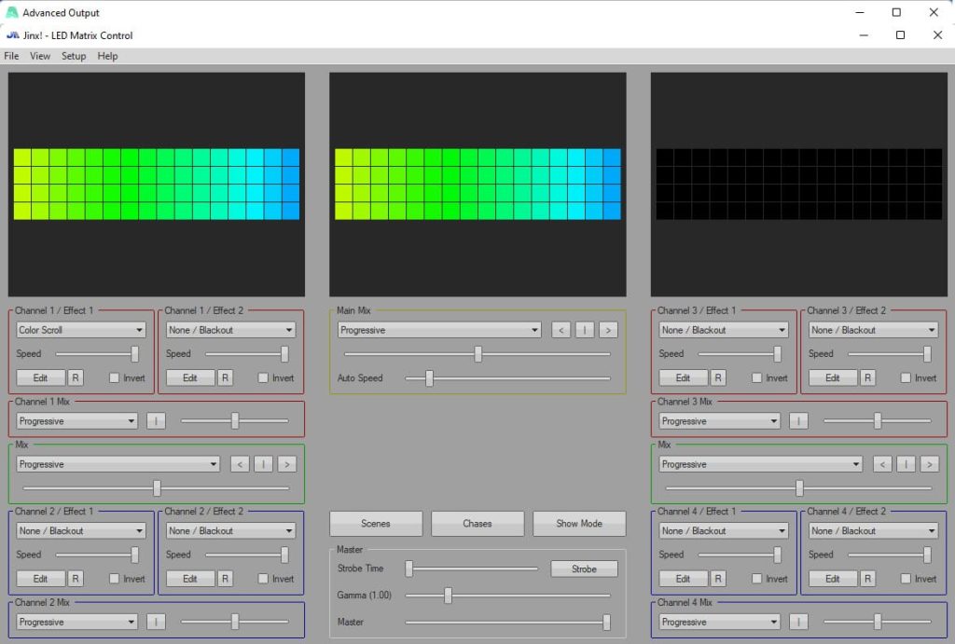Click the R button in Channel 3 Effect 2

pyautogui.click(x=867, y=377)
